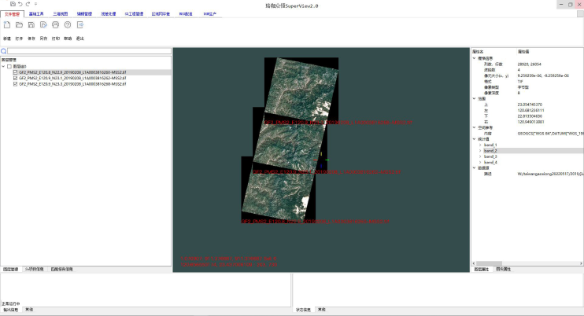Click the Save (保存) ribbon icon
The width and height of the screenshot is (584, 316).
click(x=31, y=25)
